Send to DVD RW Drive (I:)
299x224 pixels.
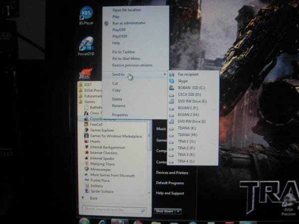[x=193, y=121]
